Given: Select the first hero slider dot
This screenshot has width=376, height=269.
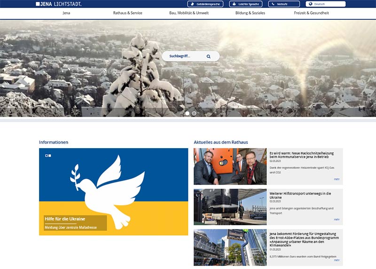Looking at the screenshot, I should pos(187,113).
